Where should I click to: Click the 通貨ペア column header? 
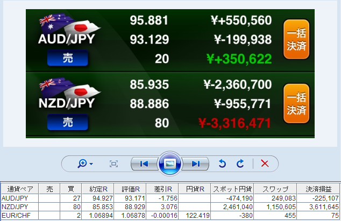pos(20,189)
